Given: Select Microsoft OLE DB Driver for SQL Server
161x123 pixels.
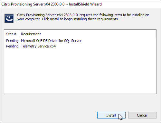Looking at the screenshot, I should click(51, 41).
